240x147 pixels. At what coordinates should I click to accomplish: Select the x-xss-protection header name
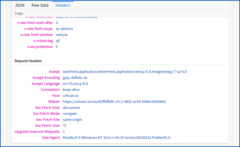point(40,46)
